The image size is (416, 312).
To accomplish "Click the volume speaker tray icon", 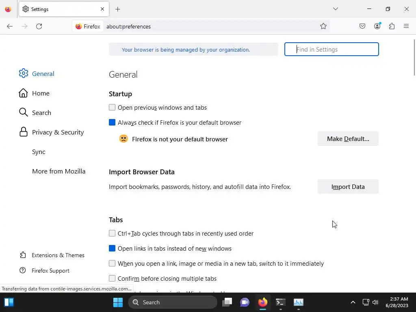I will [x=375, y=302].
